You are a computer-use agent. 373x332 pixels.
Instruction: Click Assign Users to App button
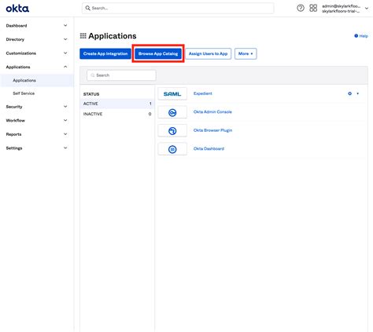click(208, 53)
